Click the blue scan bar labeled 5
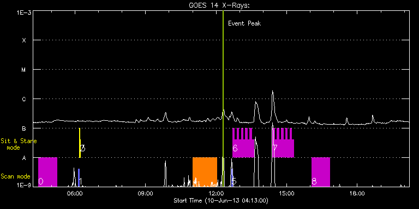This screenshot has height=209, width=419. [232, 177]
